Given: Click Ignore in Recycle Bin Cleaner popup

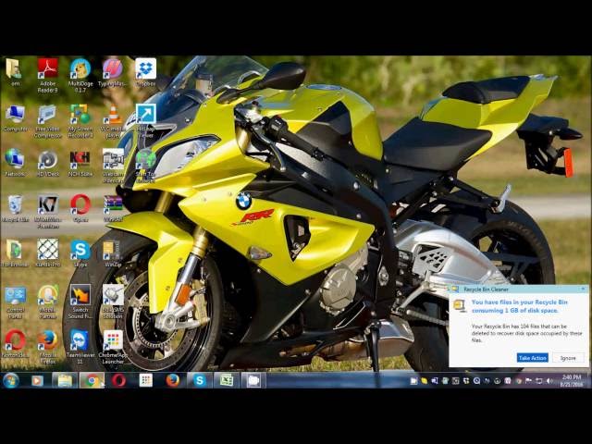Looking at the screenshot, I should point(568,358).
